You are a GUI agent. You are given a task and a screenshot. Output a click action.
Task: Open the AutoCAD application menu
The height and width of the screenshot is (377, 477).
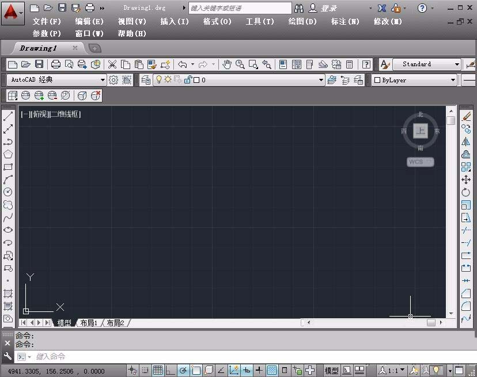[x=13, y=13]
